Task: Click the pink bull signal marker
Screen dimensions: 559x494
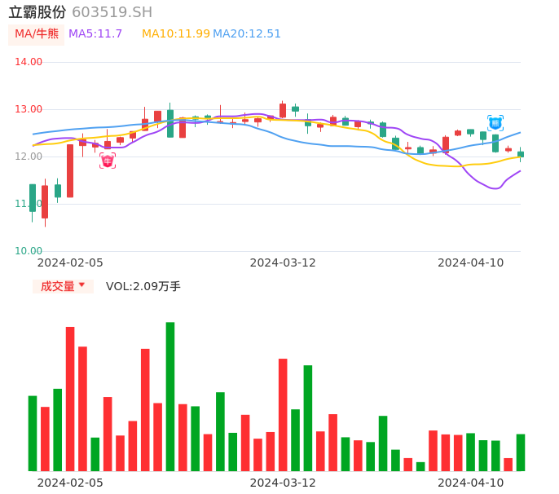Action: click(x=108, y=161)
